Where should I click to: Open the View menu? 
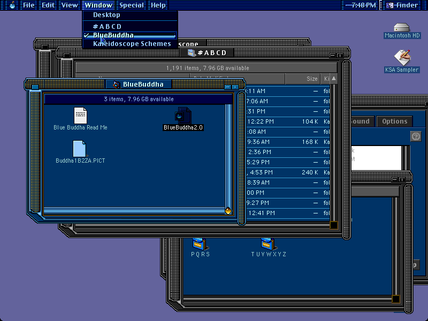point(70,5)
